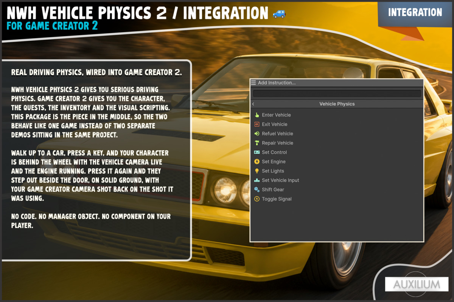Click the AUXILIUM logo box

[x=417, y=284]
